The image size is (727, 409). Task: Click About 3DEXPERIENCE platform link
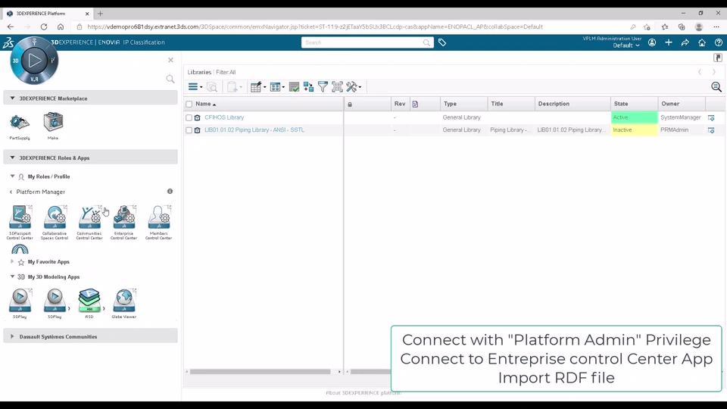click(363, 393)
